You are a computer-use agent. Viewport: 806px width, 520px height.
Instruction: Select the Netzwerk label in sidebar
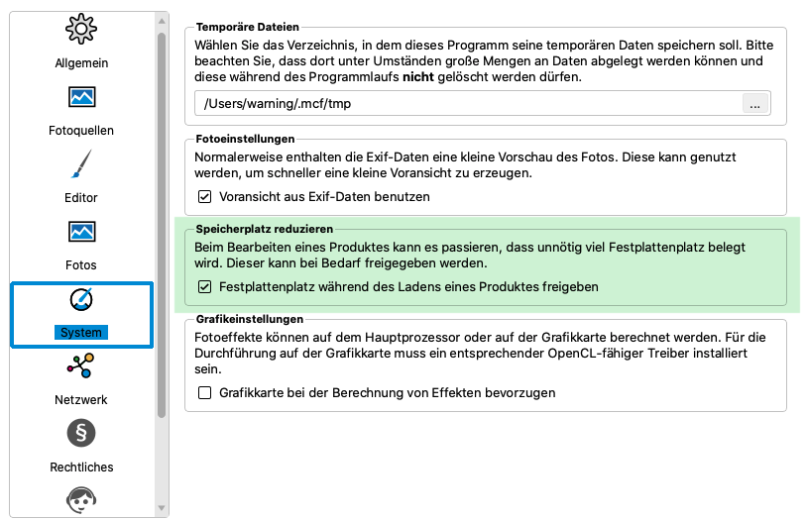click(81, 399)
